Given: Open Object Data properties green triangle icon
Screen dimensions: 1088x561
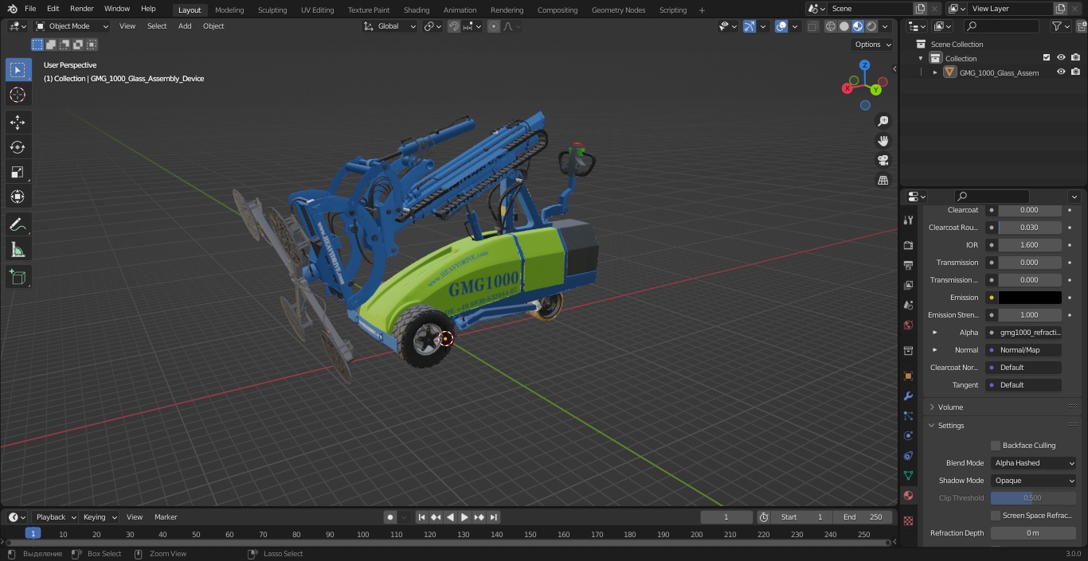Looking at the screenshot, I should pyautogui.click(x=908, y=475).
